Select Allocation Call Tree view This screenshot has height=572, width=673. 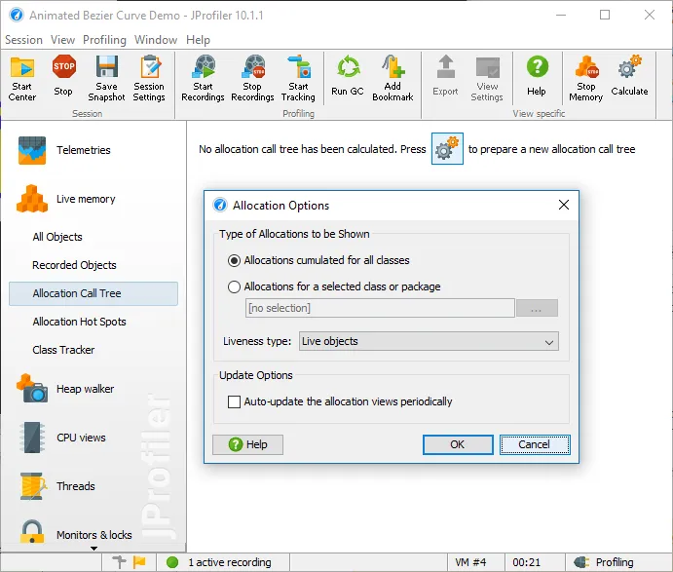click(93, 293)
